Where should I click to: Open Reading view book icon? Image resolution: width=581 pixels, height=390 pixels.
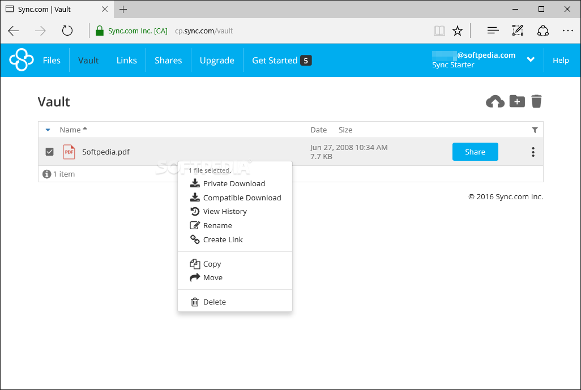tap(439, 31)
